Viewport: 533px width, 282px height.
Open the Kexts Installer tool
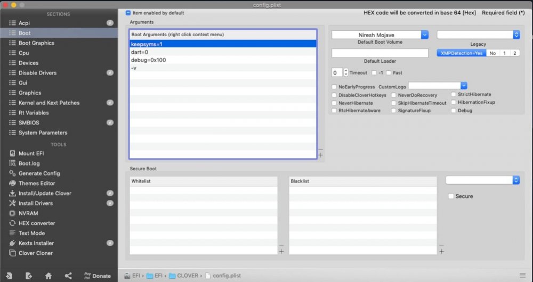36,243
